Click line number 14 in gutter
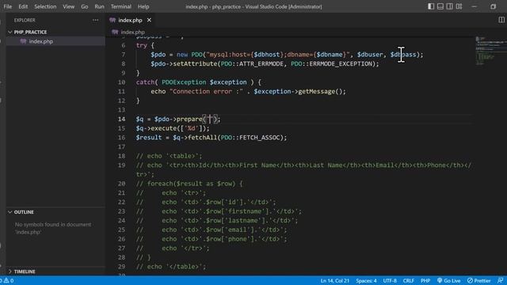This screenshot has height=285, width=507. 121,119
